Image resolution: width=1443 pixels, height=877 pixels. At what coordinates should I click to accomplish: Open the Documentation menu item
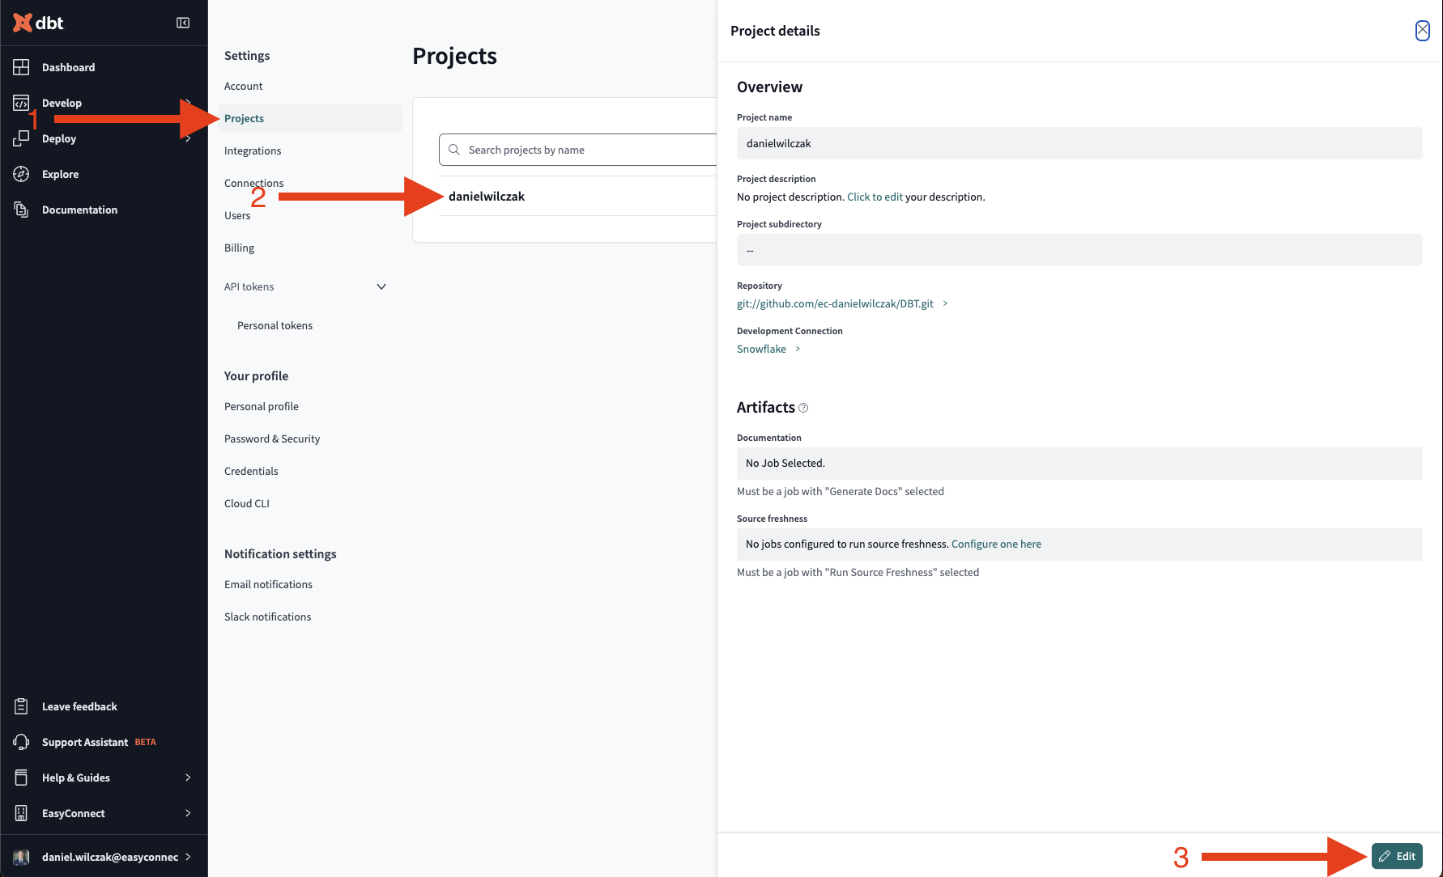click(79, 210)
